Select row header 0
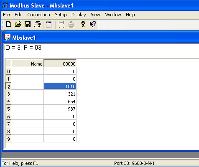The height and width of the screenshot is (167, 199). (x=8, y=71)
